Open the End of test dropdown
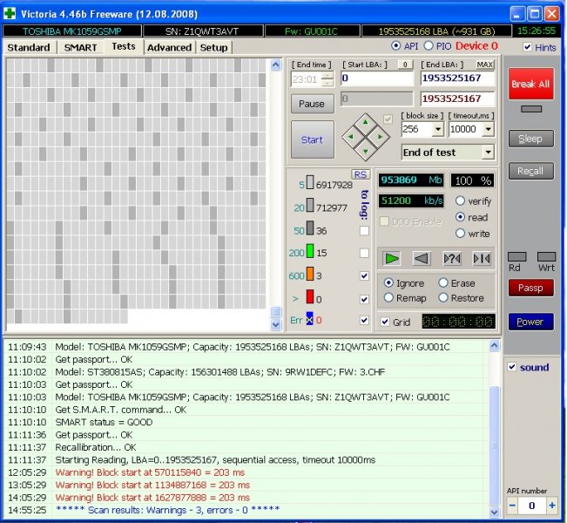 point(487,152)
